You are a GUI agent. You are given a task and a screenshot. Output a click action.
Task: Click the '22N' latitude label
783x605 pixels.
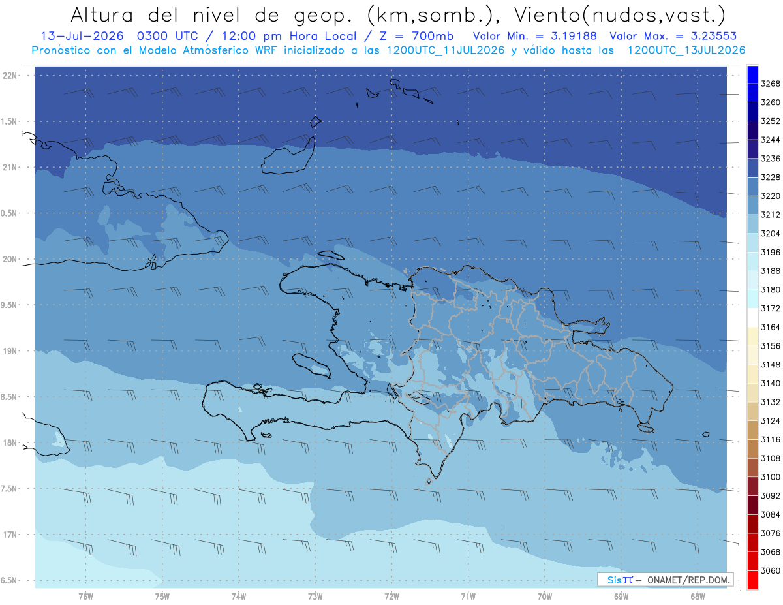tap(10, 75)
